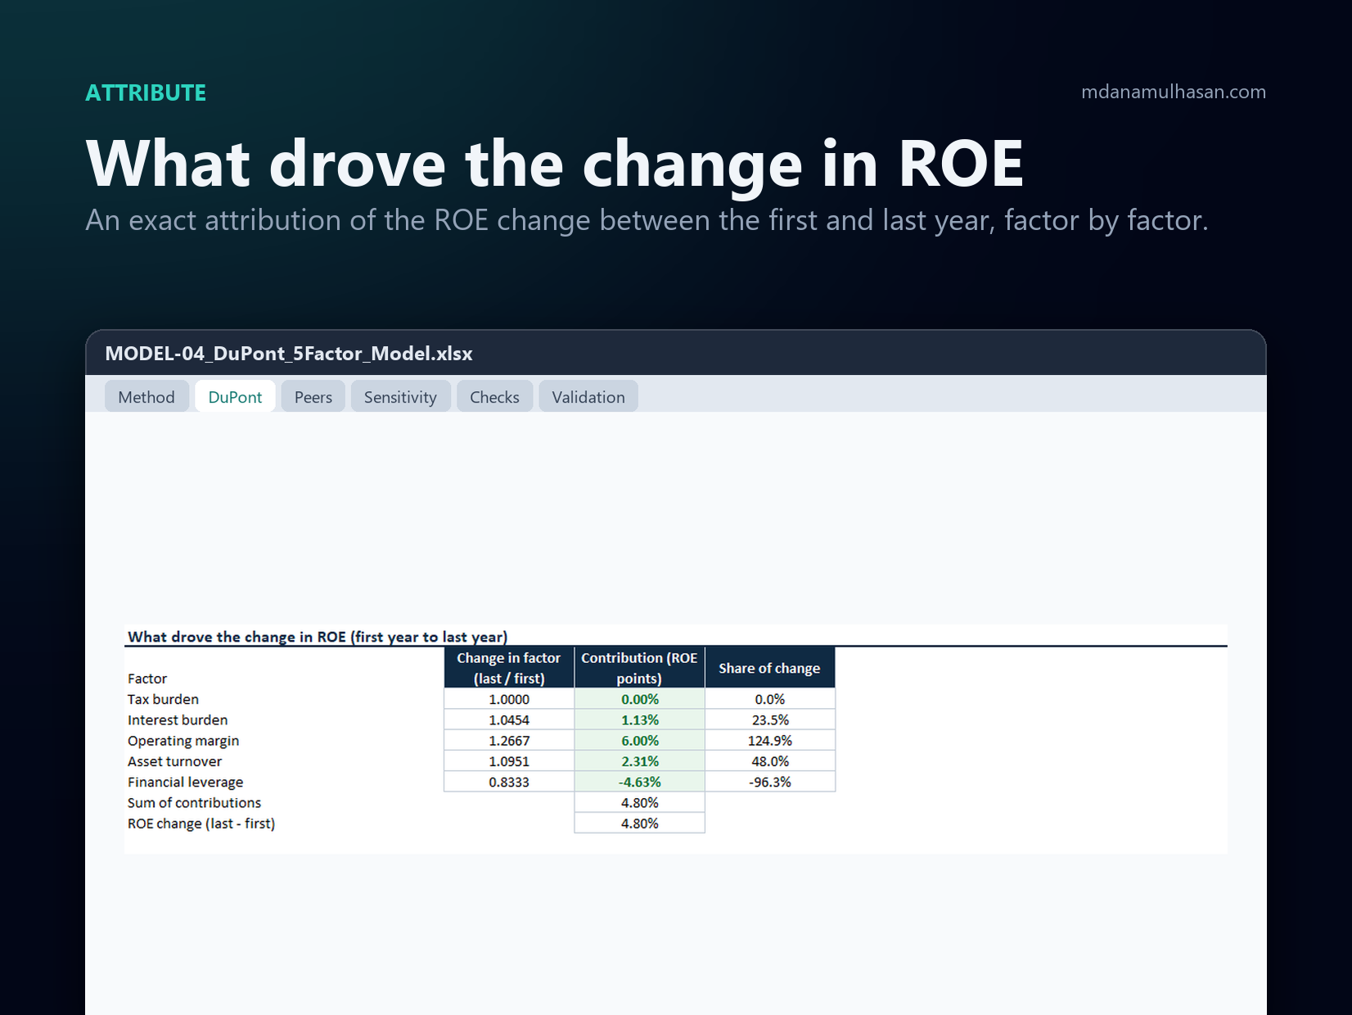Select the 4.80% ROE change cell
Viewport: 1352px width, 1015px height.
(x=639, y=823)
